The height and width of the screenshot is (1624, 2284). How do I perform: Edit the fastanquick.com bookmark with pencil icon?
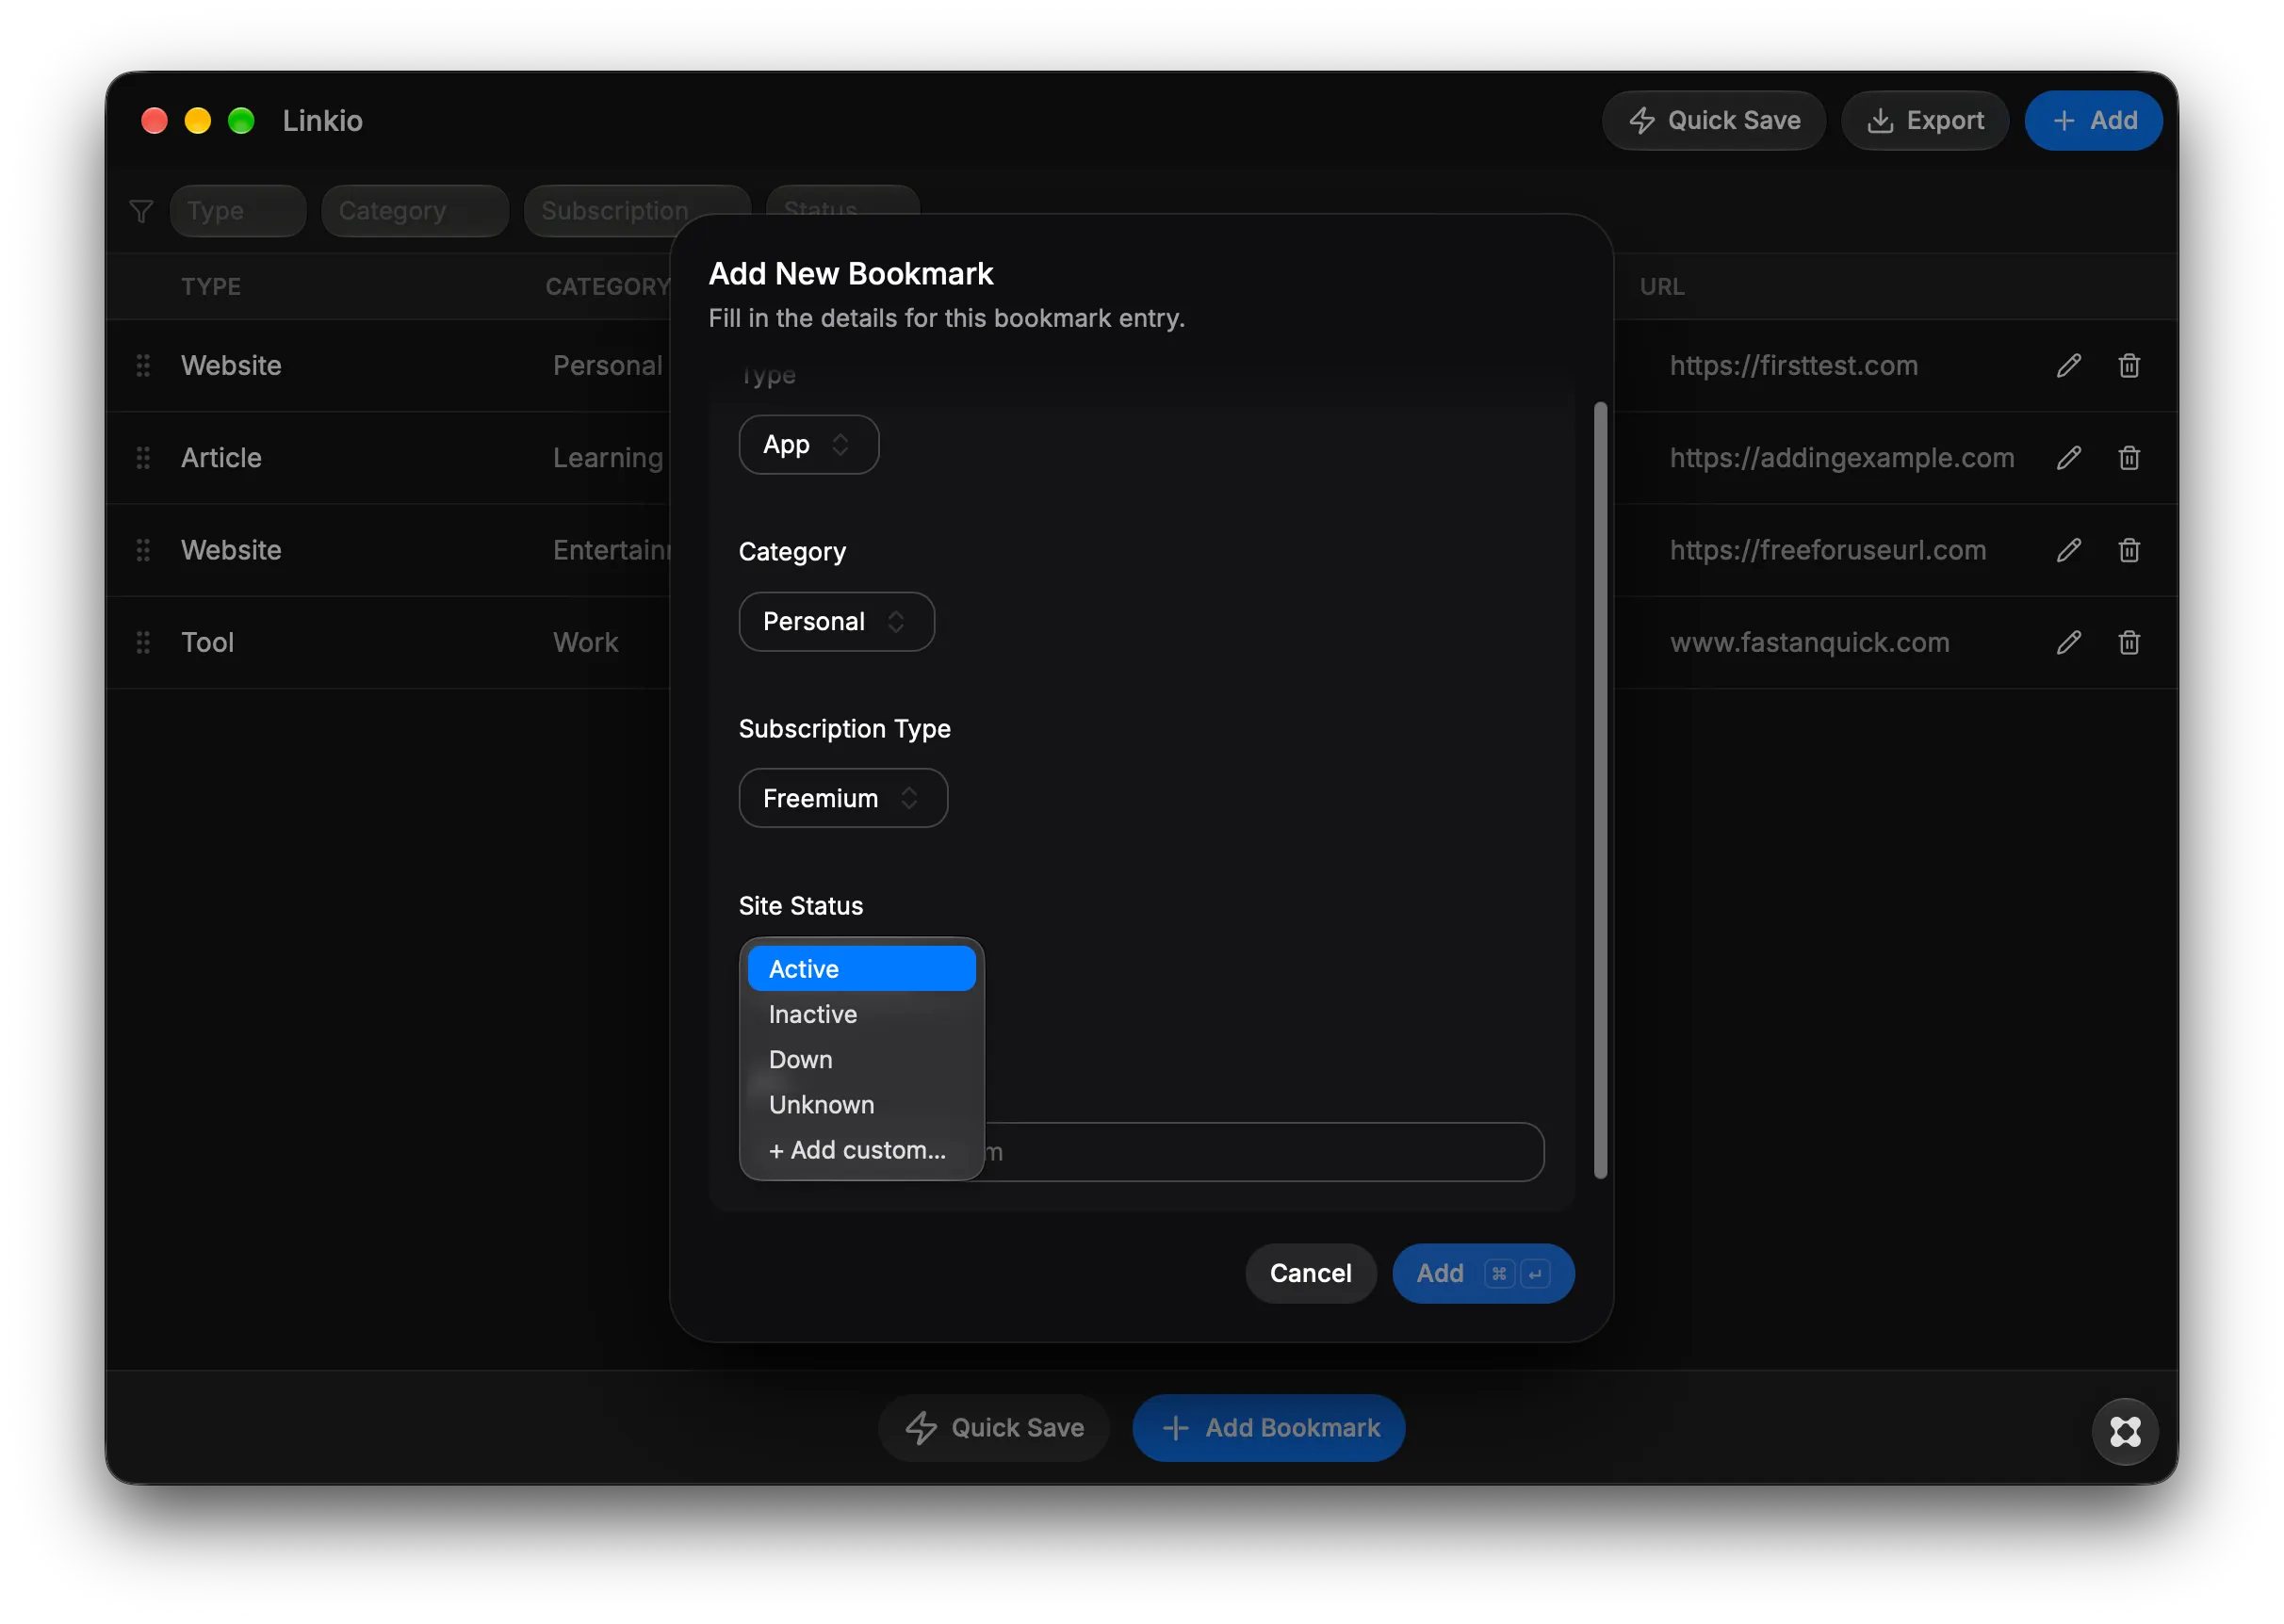[2068, 642]
